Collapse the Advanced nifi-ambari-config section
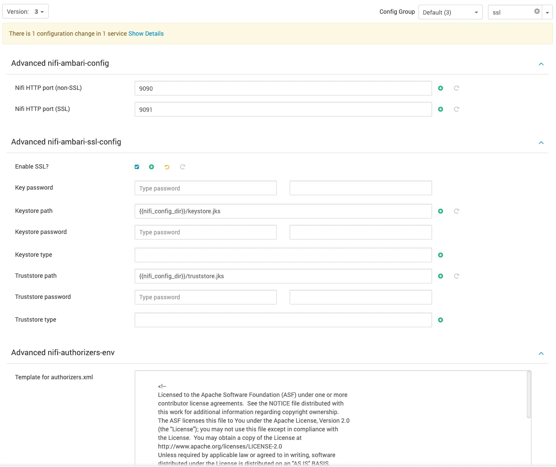 click(x=541, y=64)
